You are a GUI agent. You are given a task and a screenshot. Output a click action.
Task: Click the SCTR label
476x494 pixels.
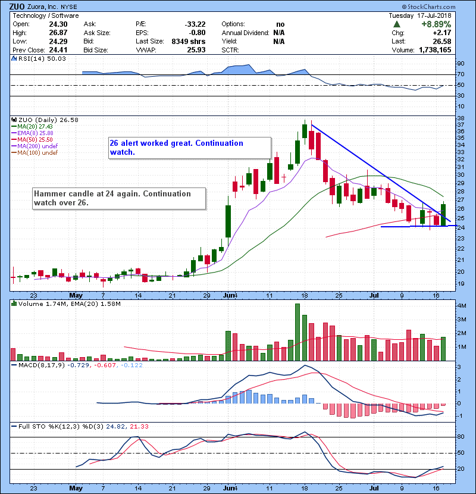point(230,50)
